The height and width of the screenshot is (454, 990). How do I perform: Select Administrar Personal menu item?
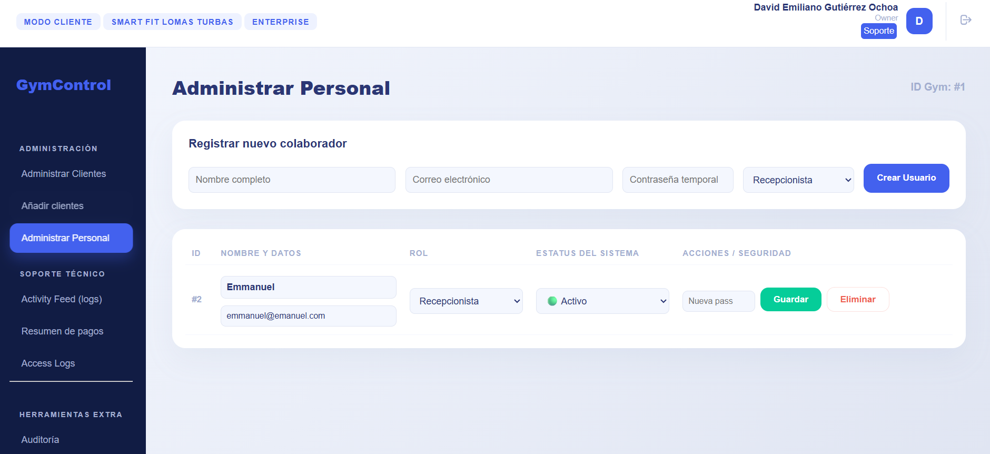click(x=71, y=238)
